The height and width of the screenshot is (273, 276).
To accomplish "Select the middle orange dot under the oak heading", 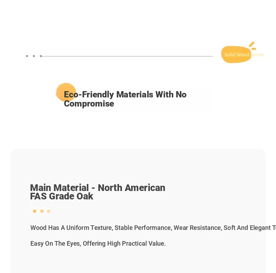I will click(42, 211).
